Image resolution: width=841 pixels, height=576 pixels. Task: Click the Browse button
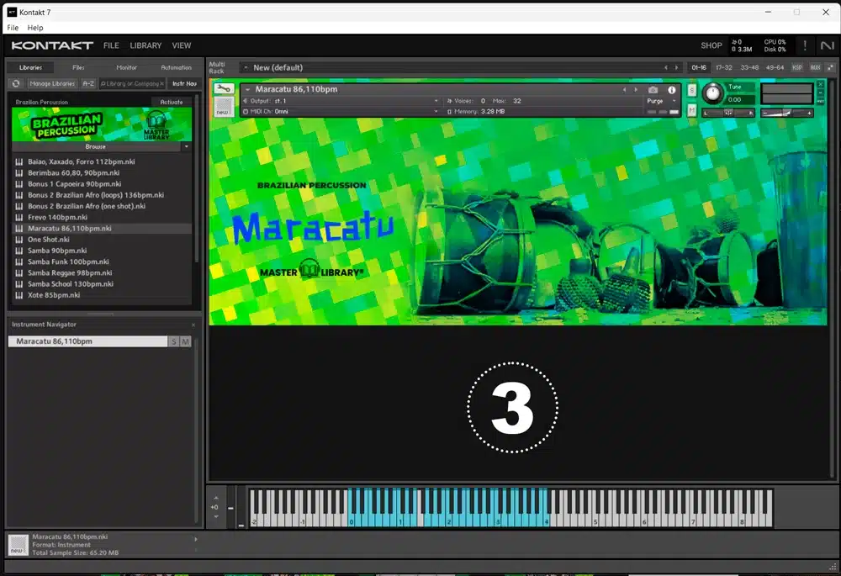click(x=96, y=146)
